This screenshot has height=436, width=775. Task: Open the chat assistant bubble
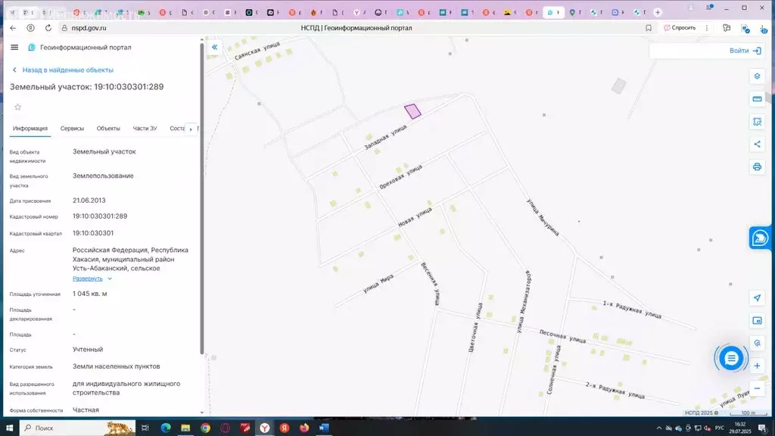731,358
